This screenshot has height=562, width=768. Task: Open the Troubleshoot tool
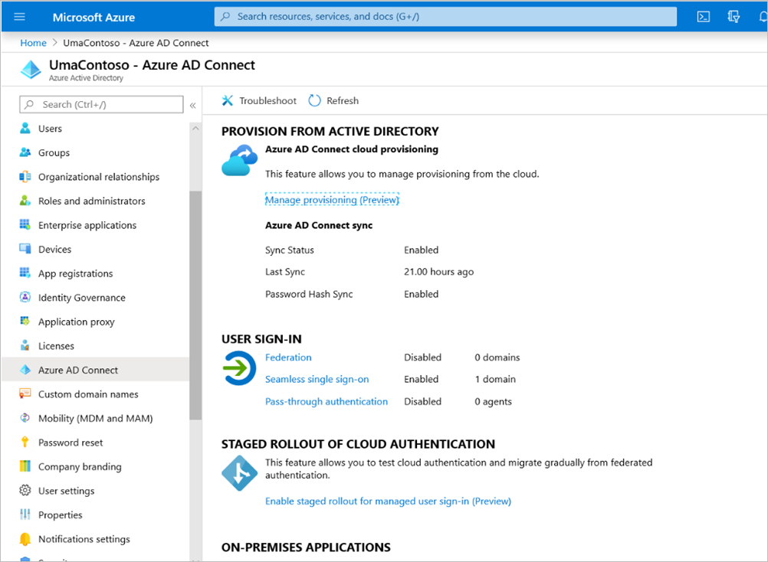[x=258, y=100]
